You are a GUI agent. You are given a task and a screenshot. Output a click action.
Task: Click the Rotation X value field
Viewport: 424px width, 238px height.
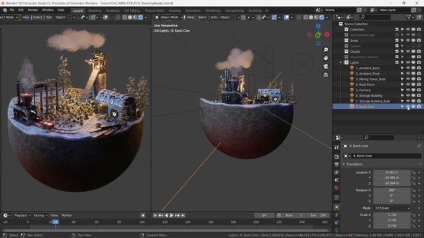tap(392, 190)
